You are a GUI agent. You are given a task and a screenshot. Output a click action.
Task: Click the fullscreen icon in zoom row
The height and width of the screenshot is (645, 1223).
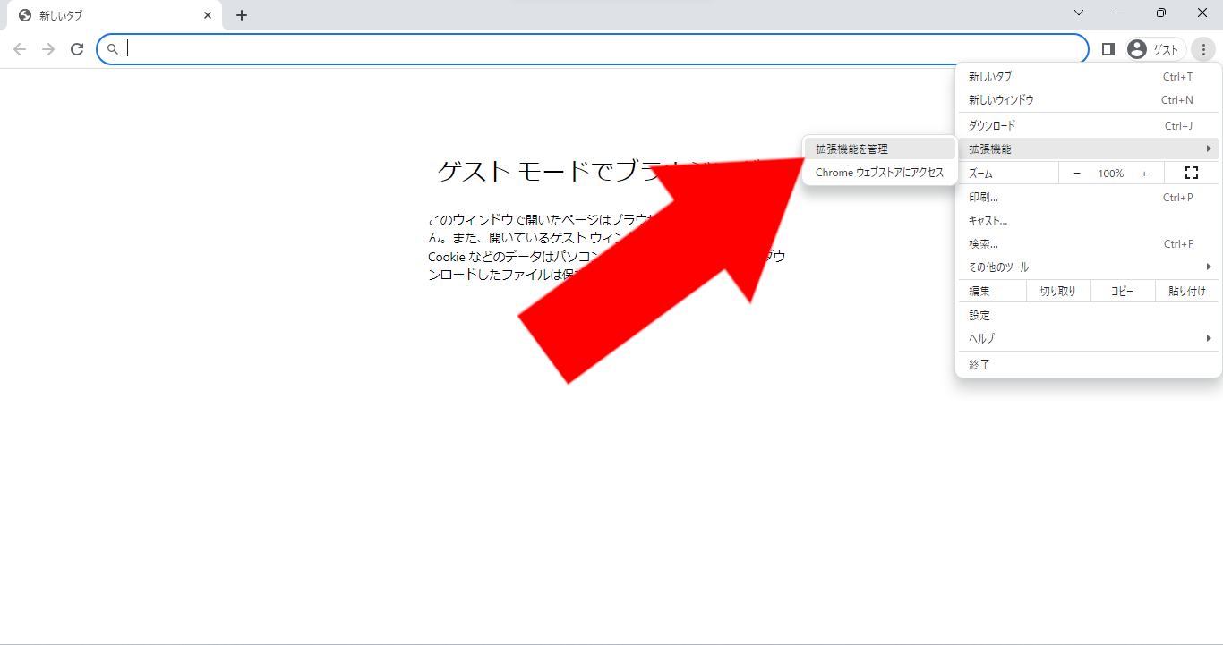pyautogui.click(x=1191, y=173)
